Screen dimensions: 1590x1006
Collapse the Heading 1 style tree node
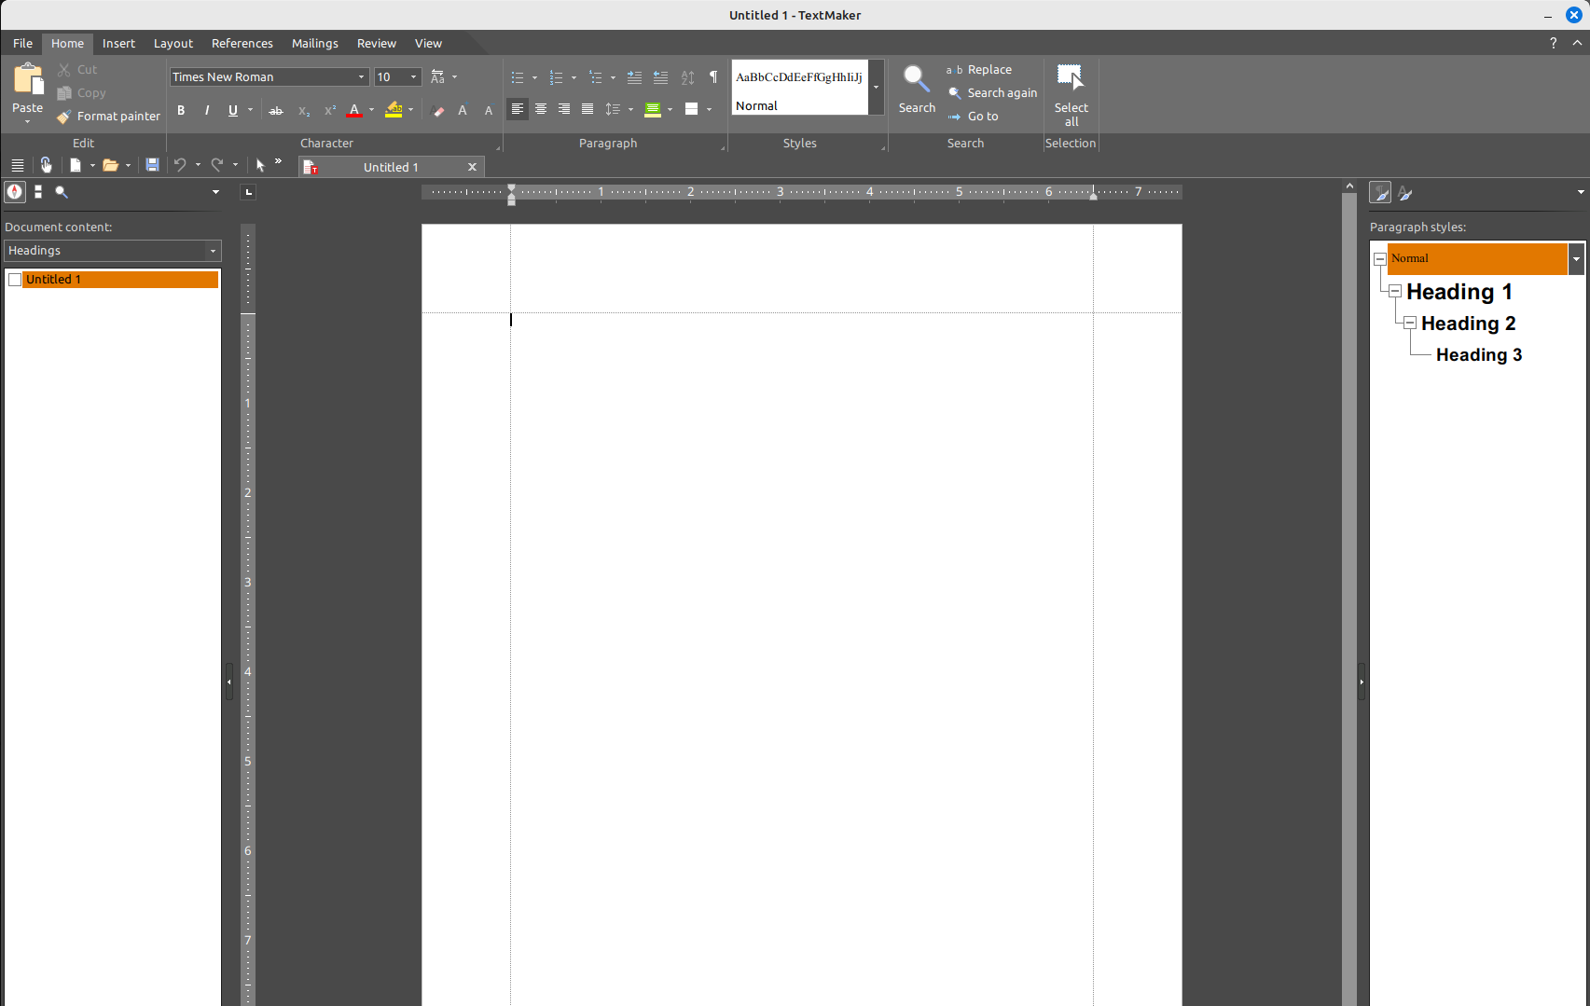tap(1395, 292)
